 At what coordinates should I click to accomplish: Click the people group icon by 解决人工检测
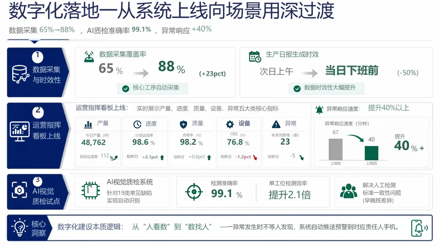pos(348,191)
